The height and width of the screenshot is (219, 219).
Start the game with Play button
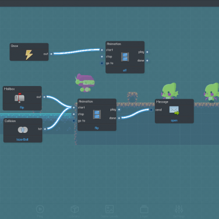[40, 209]
